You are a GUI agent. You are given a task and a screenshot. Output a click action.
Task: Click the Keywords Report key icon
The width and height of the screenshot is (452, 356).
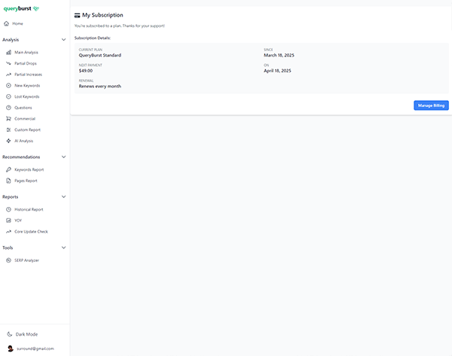8,169
